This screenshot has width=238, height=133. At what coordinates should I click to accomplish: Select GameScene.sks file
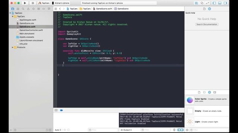point(27,23)
